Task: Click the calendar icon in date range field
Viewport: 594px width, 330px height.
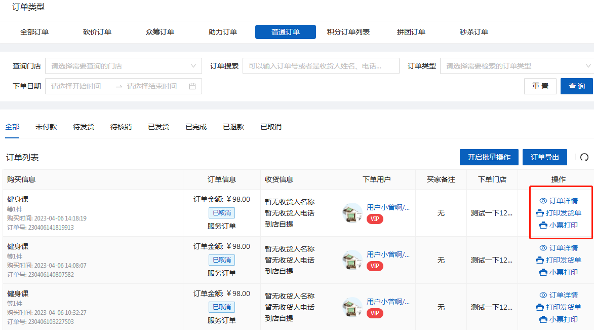Action: coord(192,86)
